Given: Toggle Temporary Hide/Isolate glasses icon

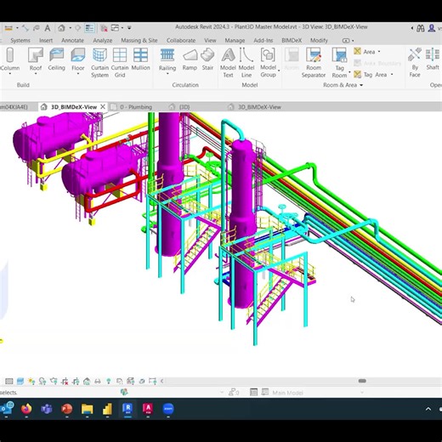Looking at the screenshot, I should 98,381.
